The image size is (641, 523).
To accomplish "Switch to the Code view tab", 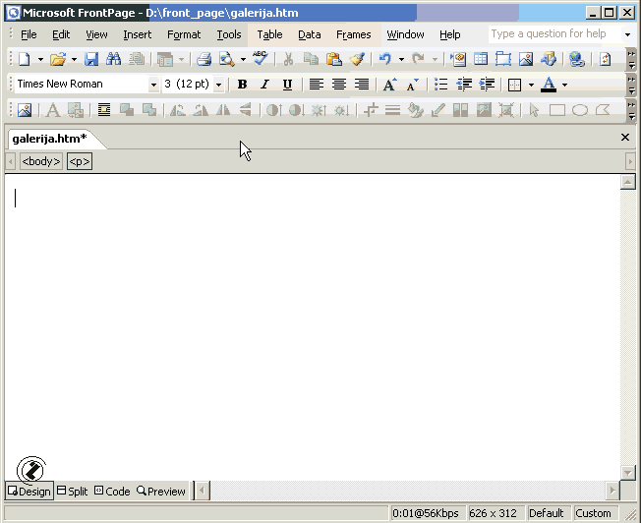I will click(112, 491).
